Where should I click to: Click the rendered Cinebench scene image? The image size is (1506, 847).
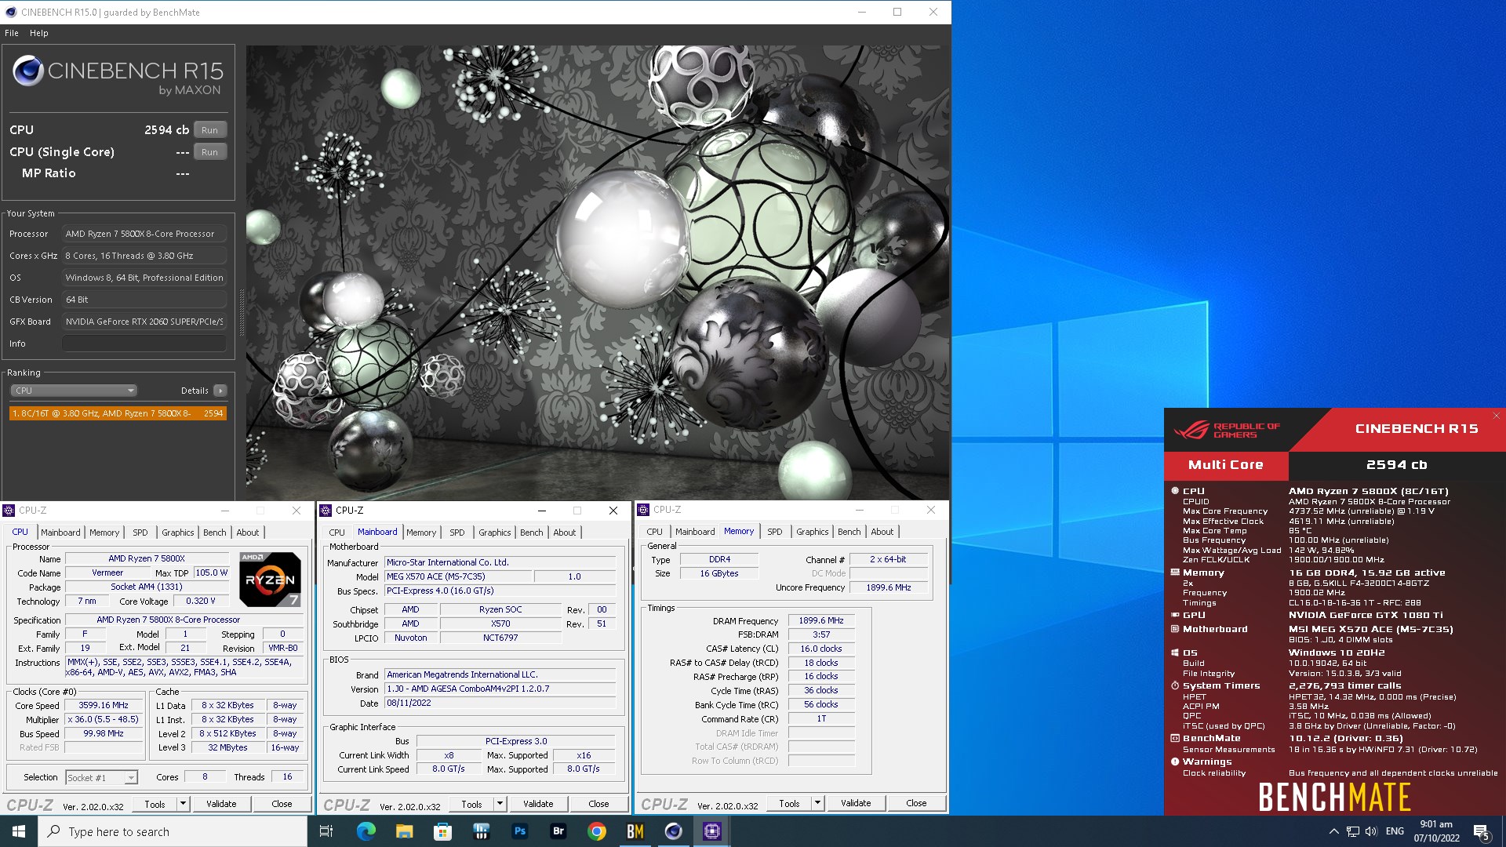[598, 272]
